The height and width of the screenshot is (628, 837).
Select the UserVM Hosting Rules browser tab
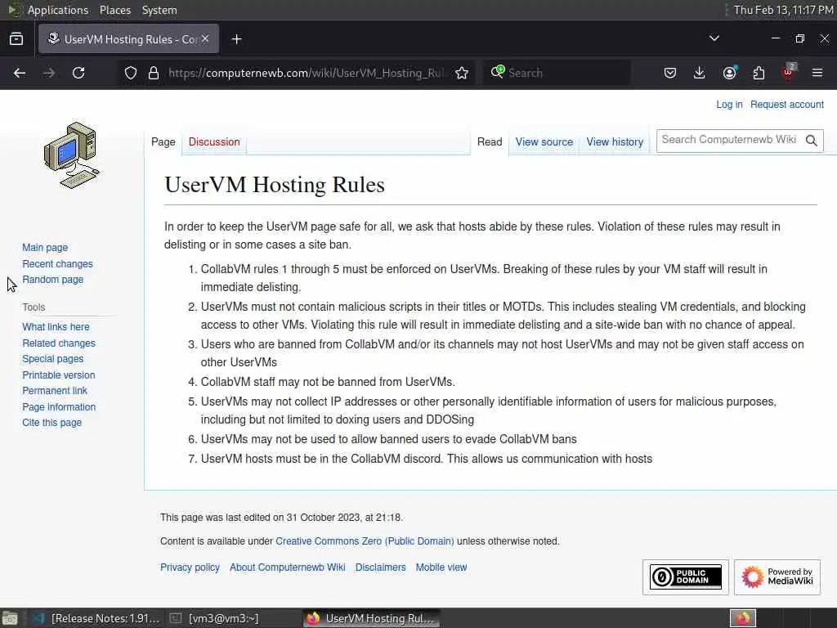point(128,39)
